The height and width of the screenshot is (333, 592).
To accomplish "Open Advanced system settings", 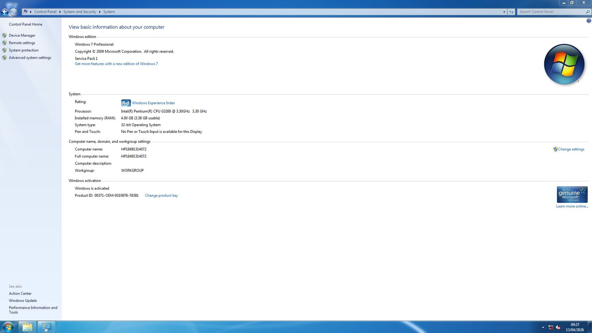I will coord(30,58).
